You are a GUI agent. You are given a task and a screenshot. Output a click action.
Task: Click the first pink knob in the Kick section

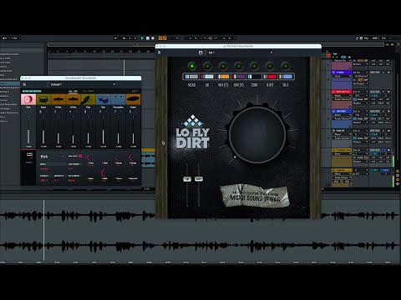tap(89, 158)
